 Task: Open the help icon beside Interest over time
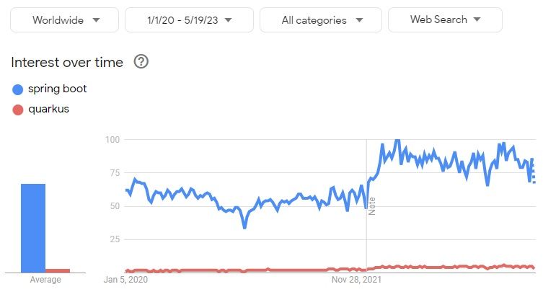pyautogui.click(x=141, y=62)
